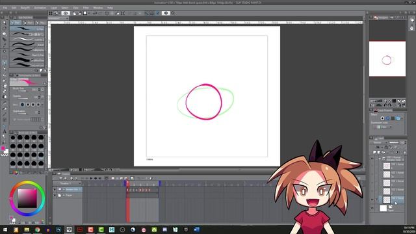Toggle loop playback in the timeline
This screenshot has height=234, width=416.
pos(107,178)
